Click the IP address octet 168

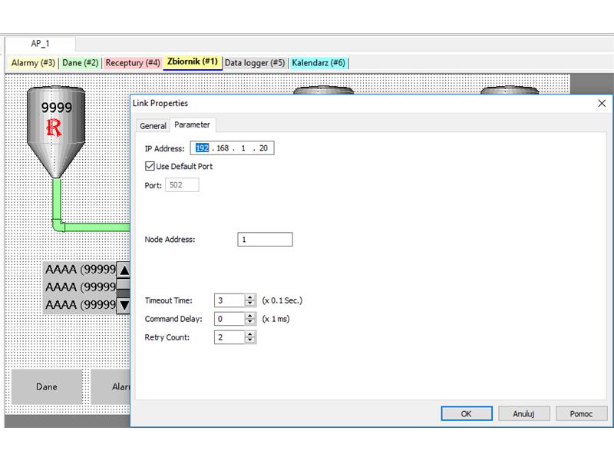tap(223, 148)
